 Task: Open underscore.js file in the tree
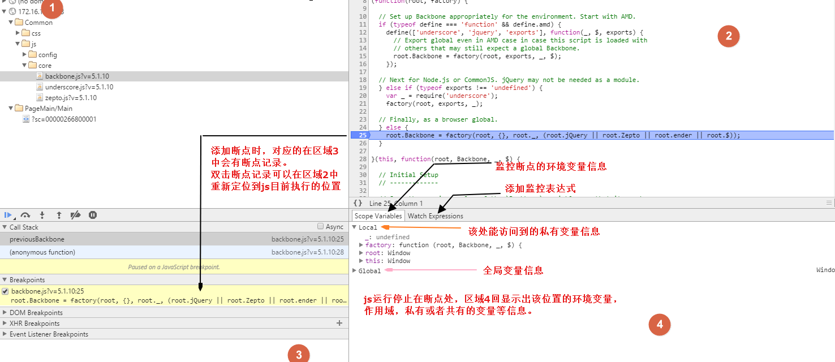[79, 87]
